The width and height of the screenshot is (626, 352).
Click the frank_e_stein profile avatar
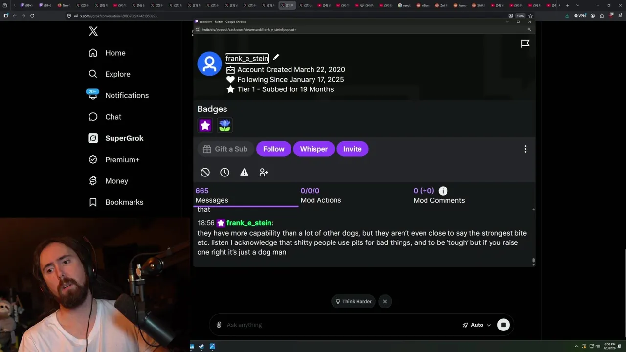tap(209, 64)
